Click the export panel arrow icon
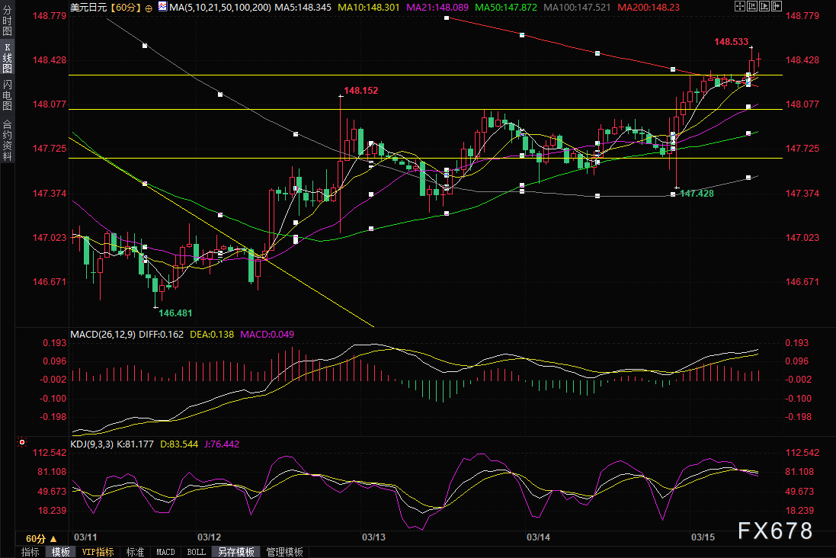836x558 pixels. click(x=777, y=6)
